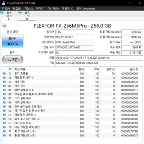Click total host writes value 14909 GB
Viewport: 144px width, 144px height.
point(132,37)
